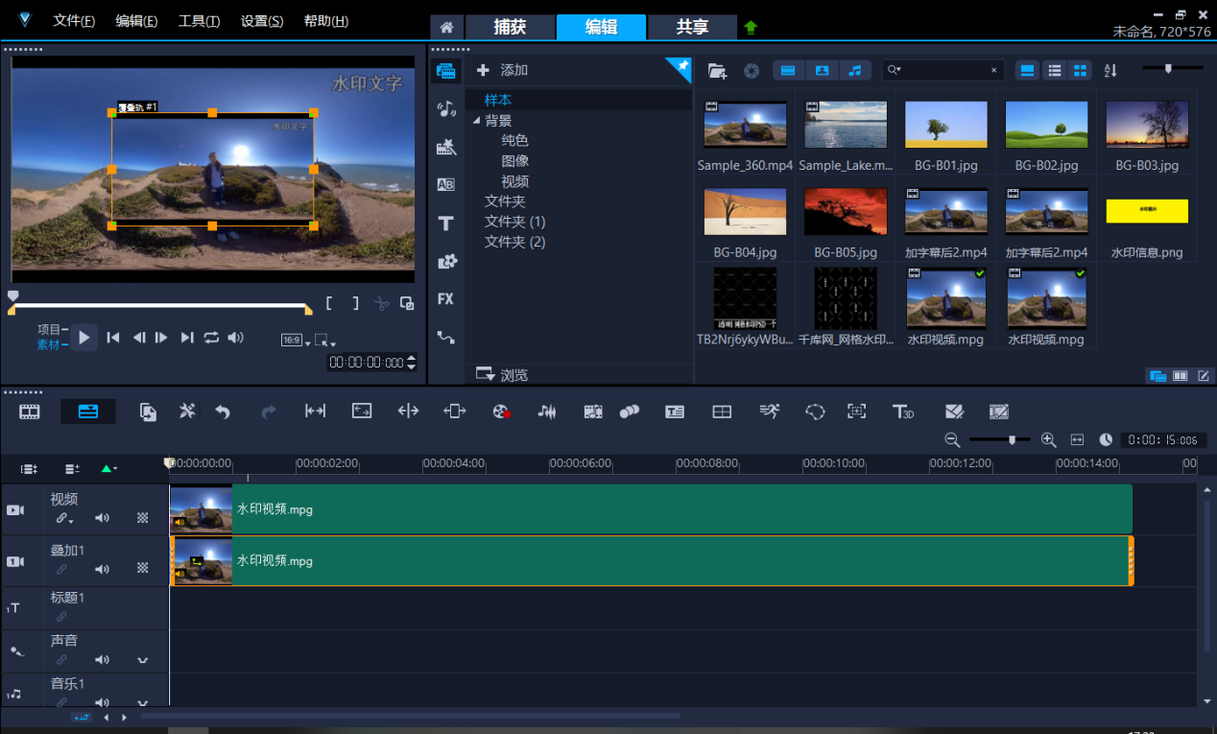Open the Path motion library icon
1217x734 pixels.
[445, 338]
